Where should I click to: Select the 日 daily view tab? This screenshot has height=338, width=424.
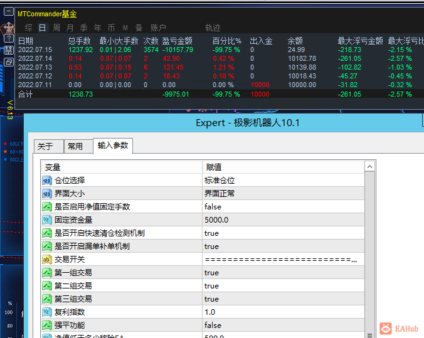pyautogui.click(x=43, y=28)
